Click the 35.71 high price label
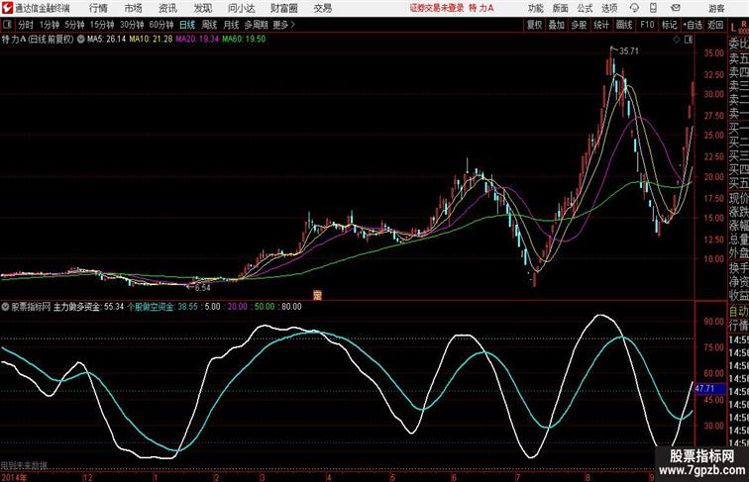Screen dimensions: 749x482 click(628, 51)
